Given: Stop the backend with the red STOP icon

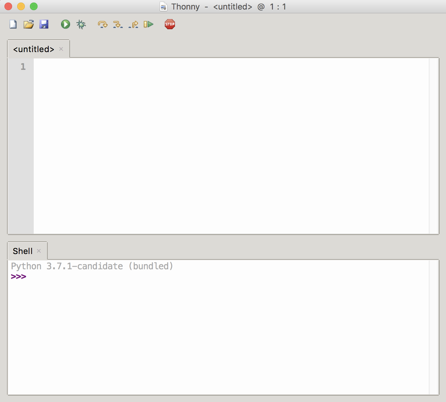Looking at the screenshot, I should click(170, 24).
